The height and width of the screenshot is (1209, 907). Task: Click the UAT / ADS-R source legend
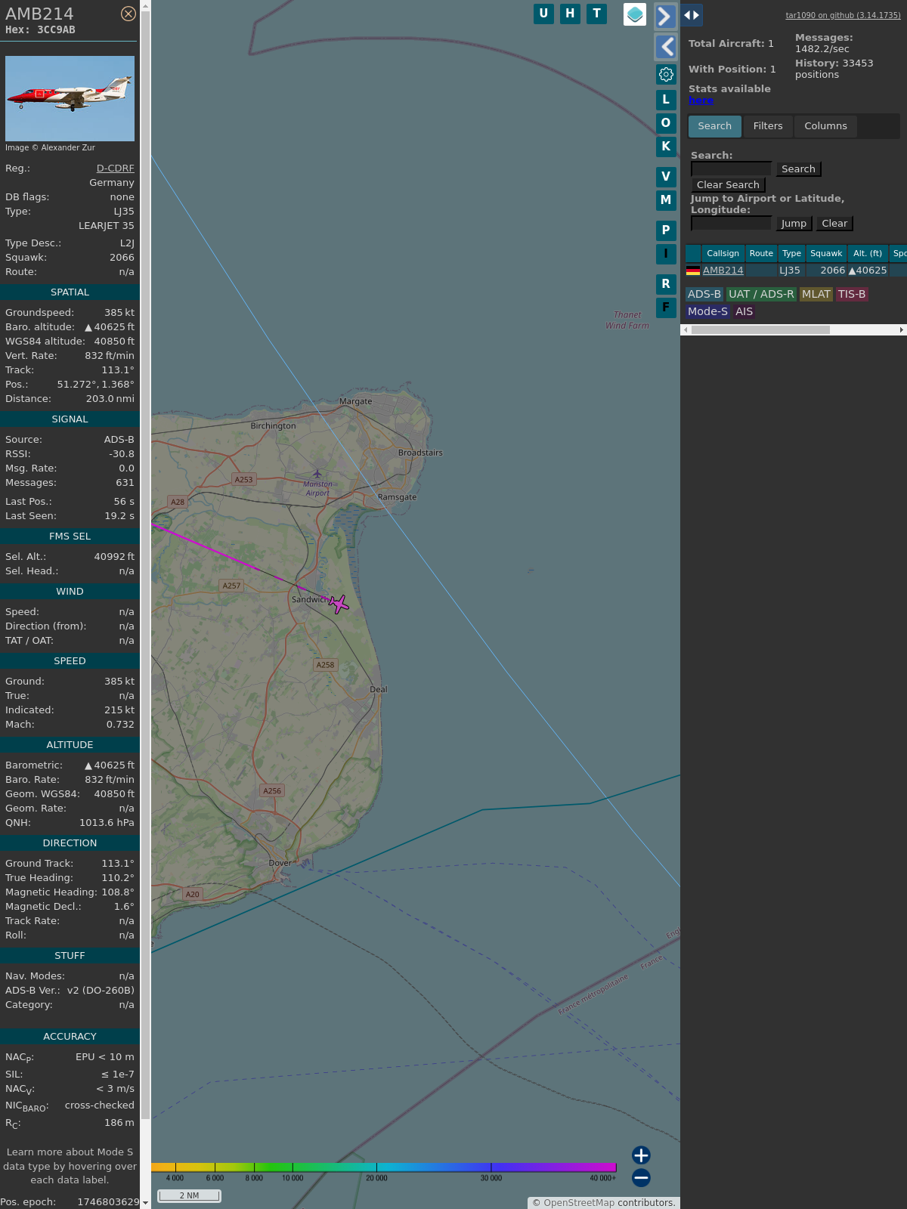761,295
